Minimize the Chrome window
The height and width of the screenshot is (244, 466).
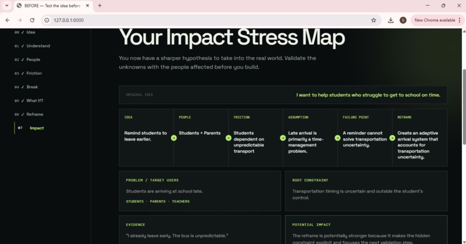click(428, 5)
